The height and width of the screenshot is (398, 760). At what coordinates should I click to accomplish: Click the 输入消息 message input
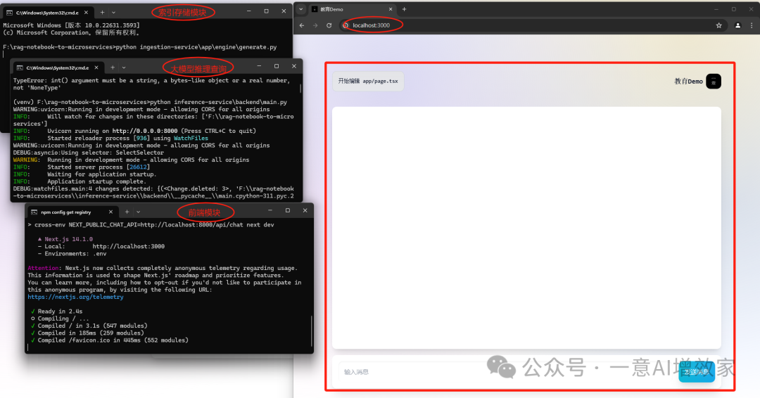coord(504,372)
